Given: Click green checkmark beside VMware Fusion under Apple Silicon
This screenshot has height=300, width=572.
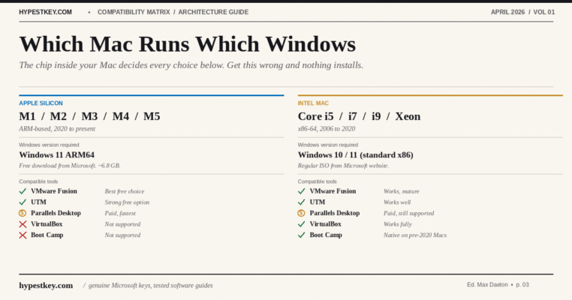Looking at the screenshot, I should (x=23, y=191).
